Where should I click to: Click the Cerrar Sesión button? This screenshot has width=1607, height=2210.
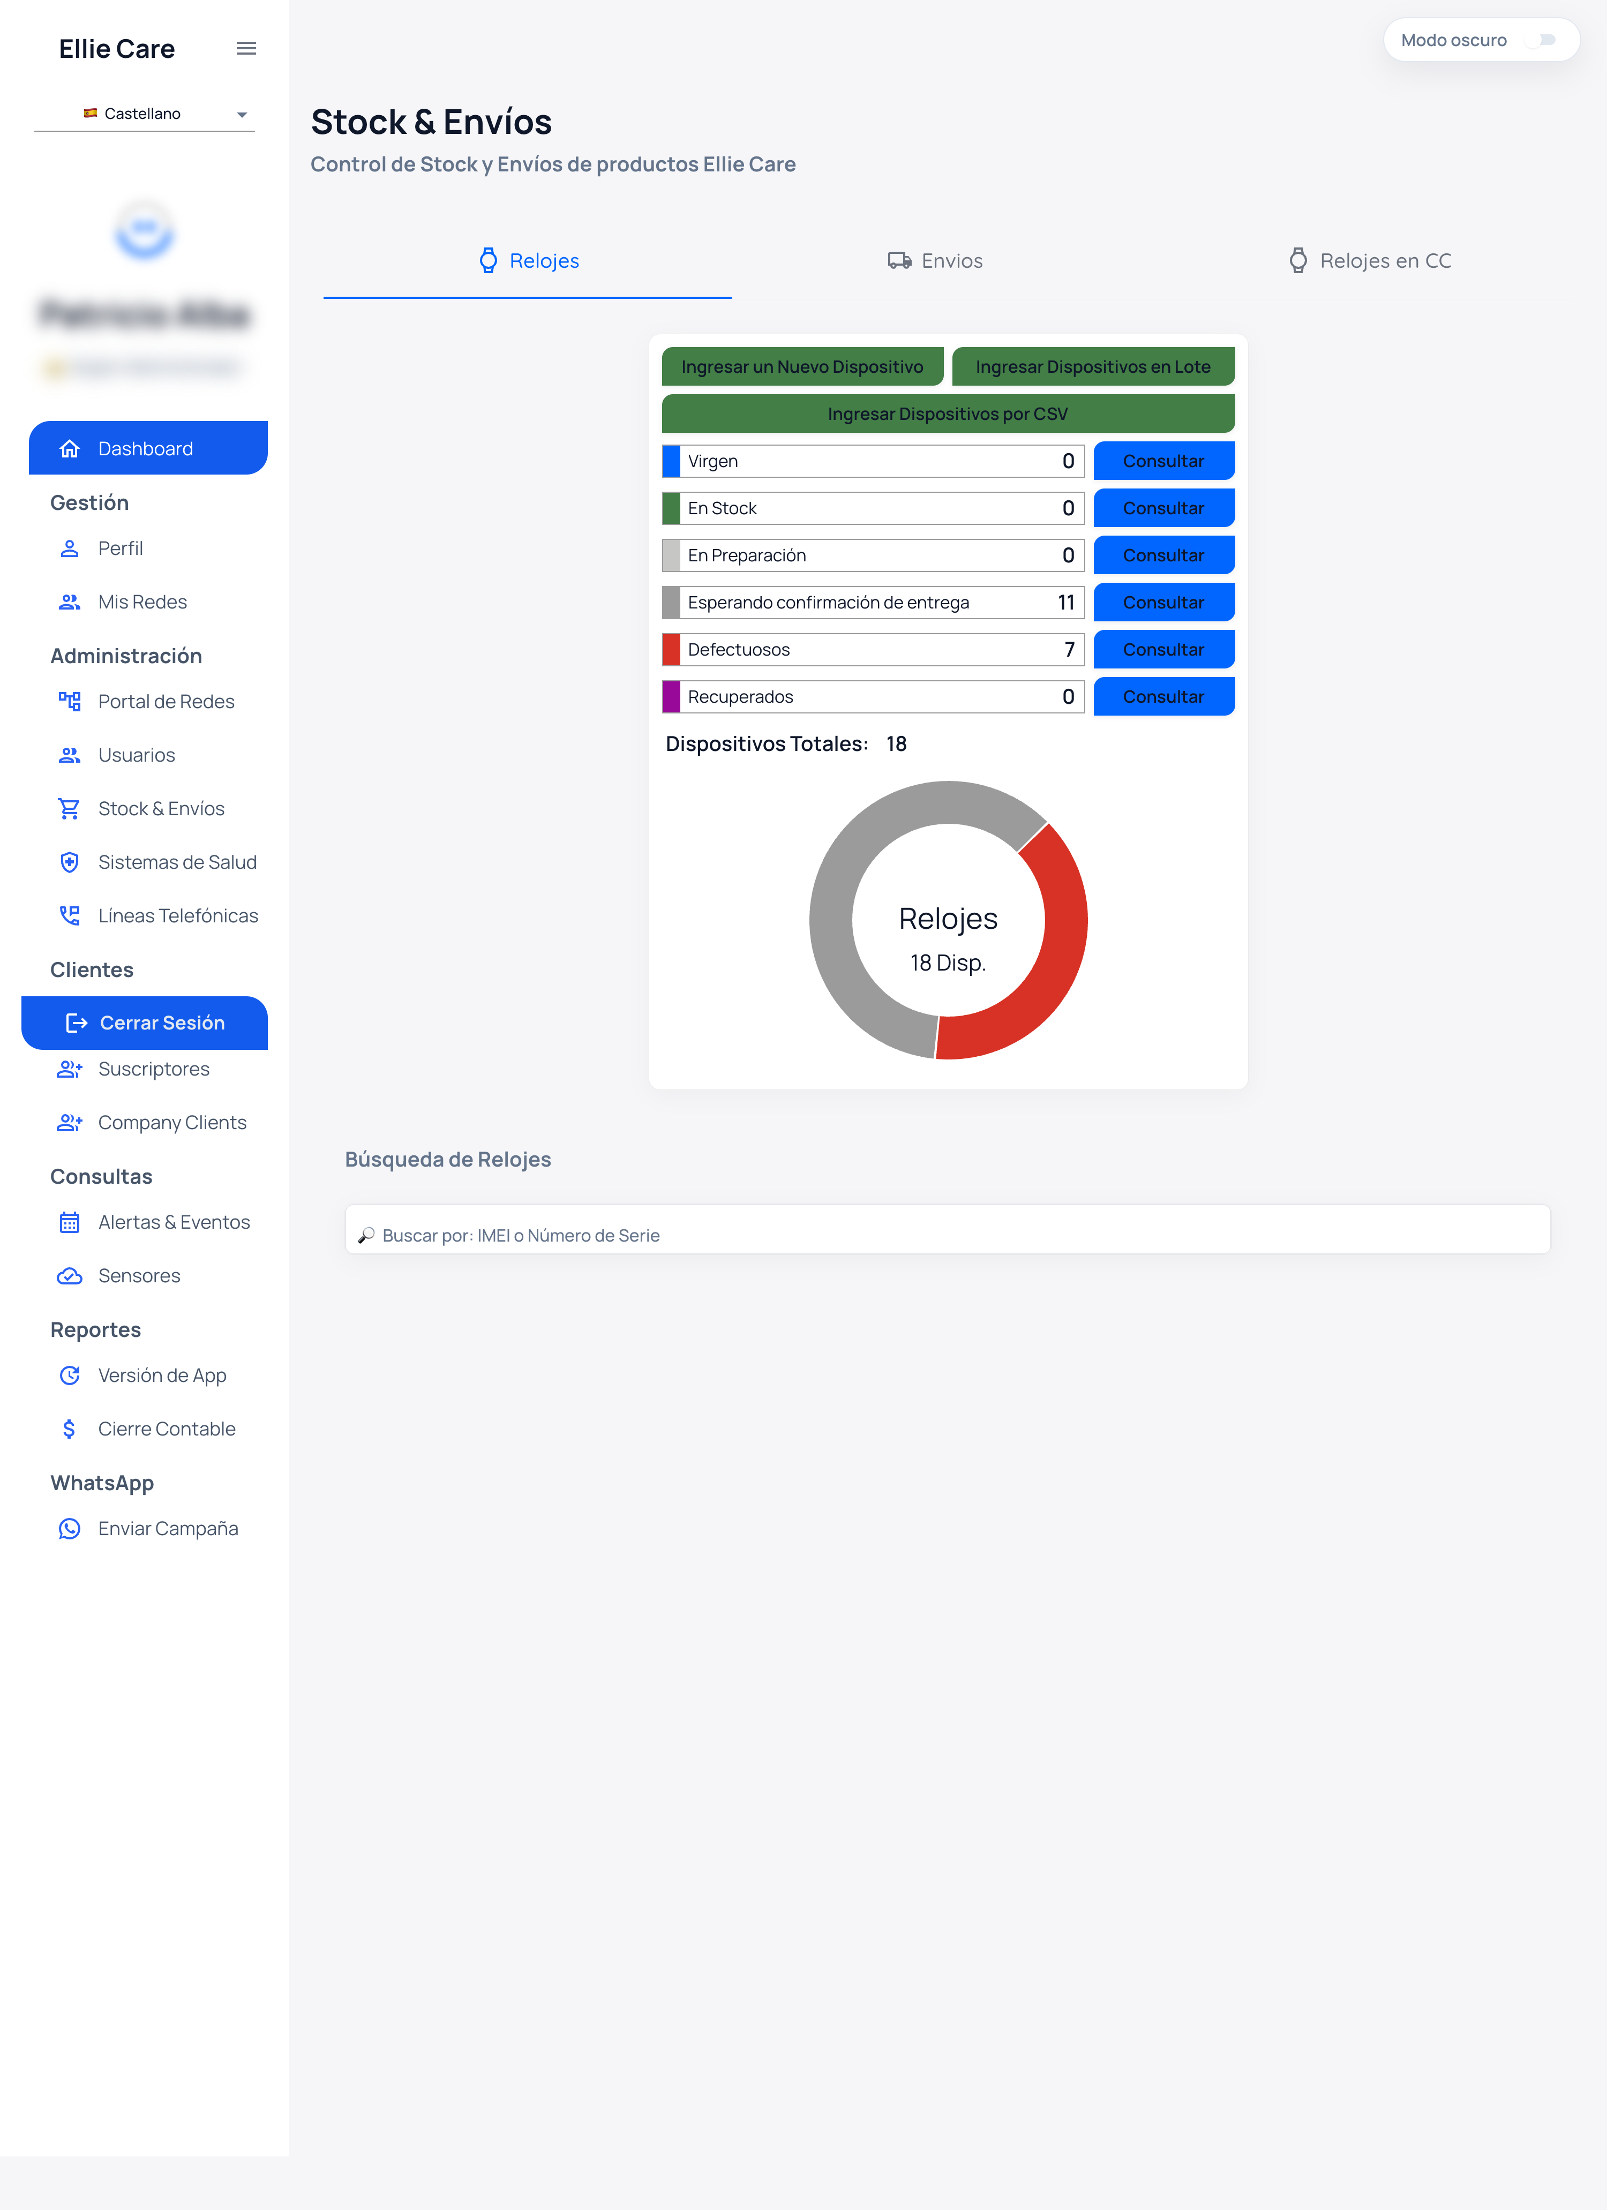pos(144,1022)
